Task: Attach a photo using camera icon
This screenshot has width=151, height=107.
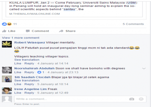Action: pyautogui.click(x=132, y=99)
